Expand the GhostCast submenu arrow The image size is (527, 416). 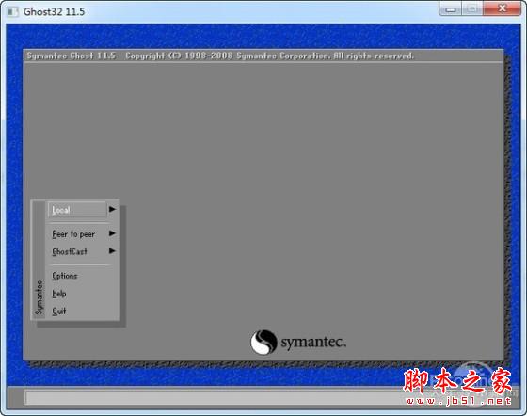coord(112,250)
